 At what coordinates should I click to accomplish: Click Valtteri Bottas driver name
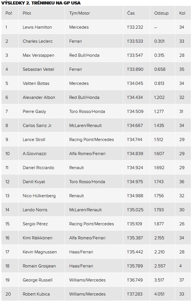click(36, 83)
